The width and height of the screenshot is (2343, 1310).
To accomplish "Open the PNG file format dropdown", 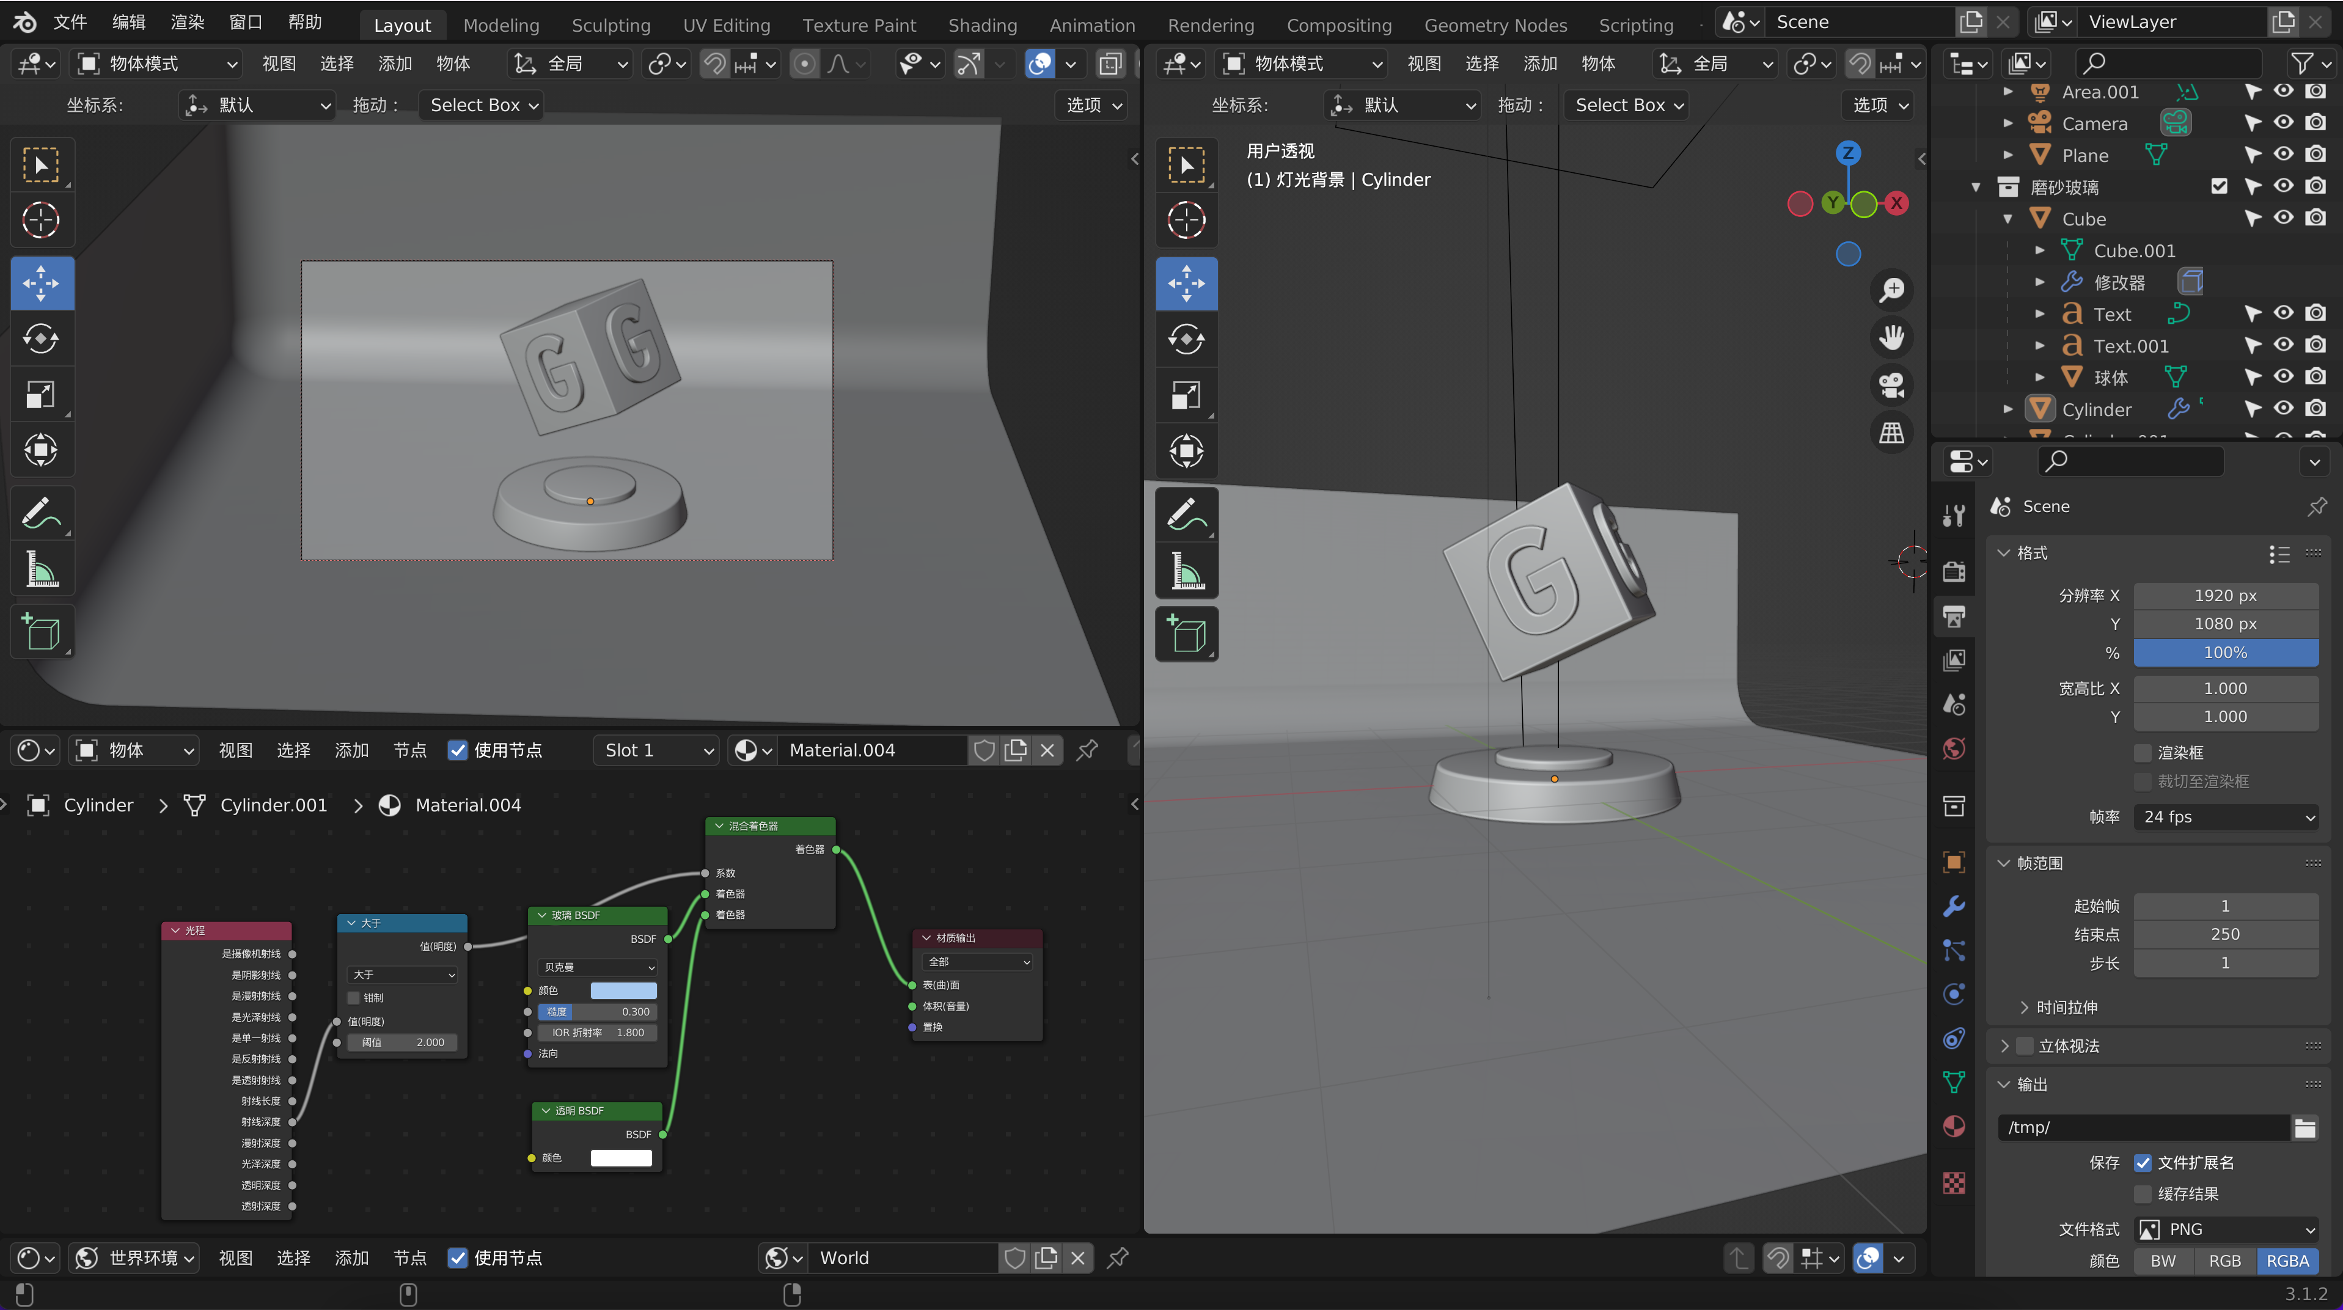I will point(2226,1230).
